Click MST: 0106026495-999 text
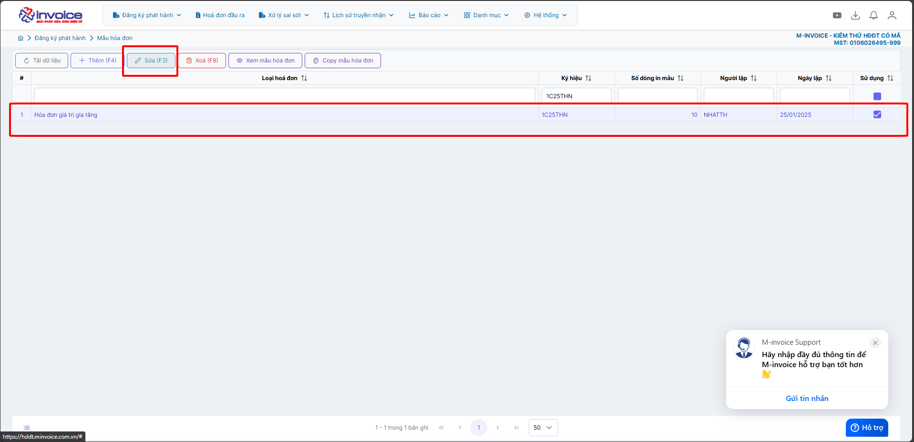Screen dimensions: 914x442 coord(867,43)
